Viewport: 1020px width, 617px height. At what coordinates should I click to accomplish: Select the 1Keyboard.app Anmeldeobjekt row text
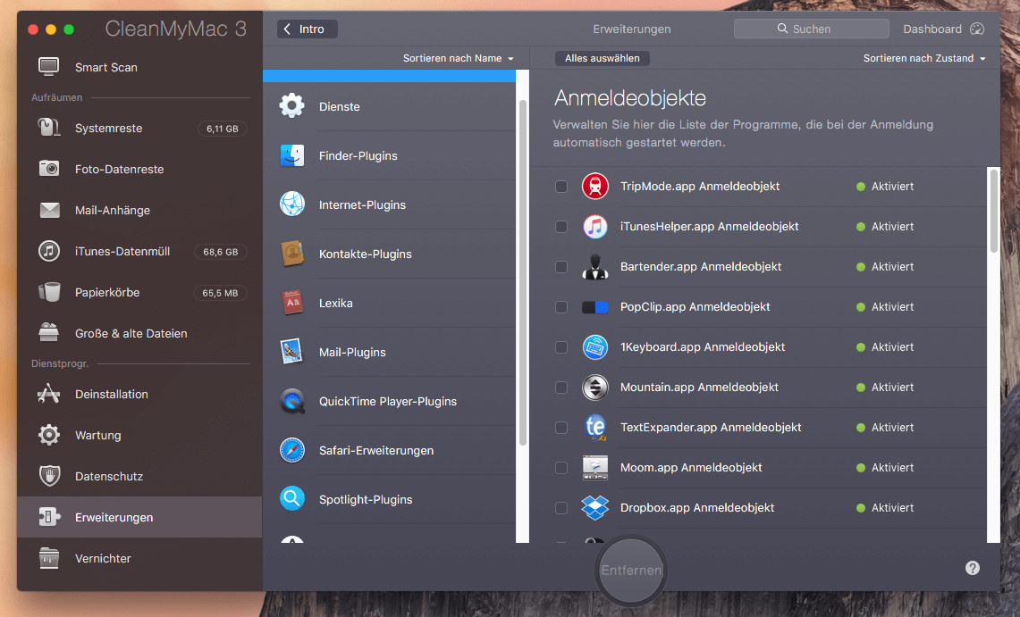703,346
